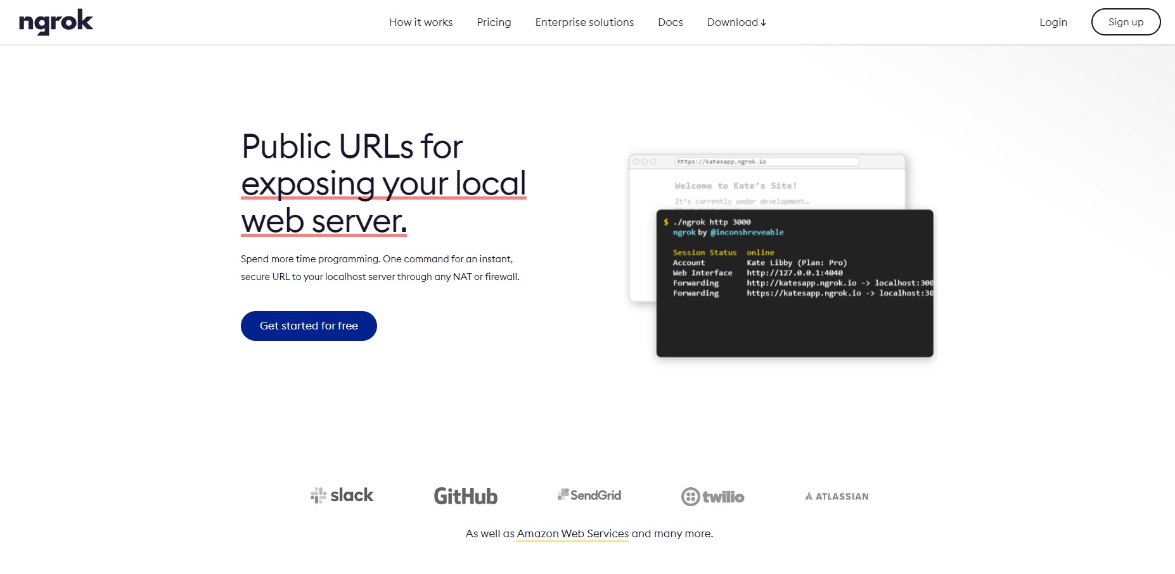
Task: Go to the Pricing page
Action: 494,22
